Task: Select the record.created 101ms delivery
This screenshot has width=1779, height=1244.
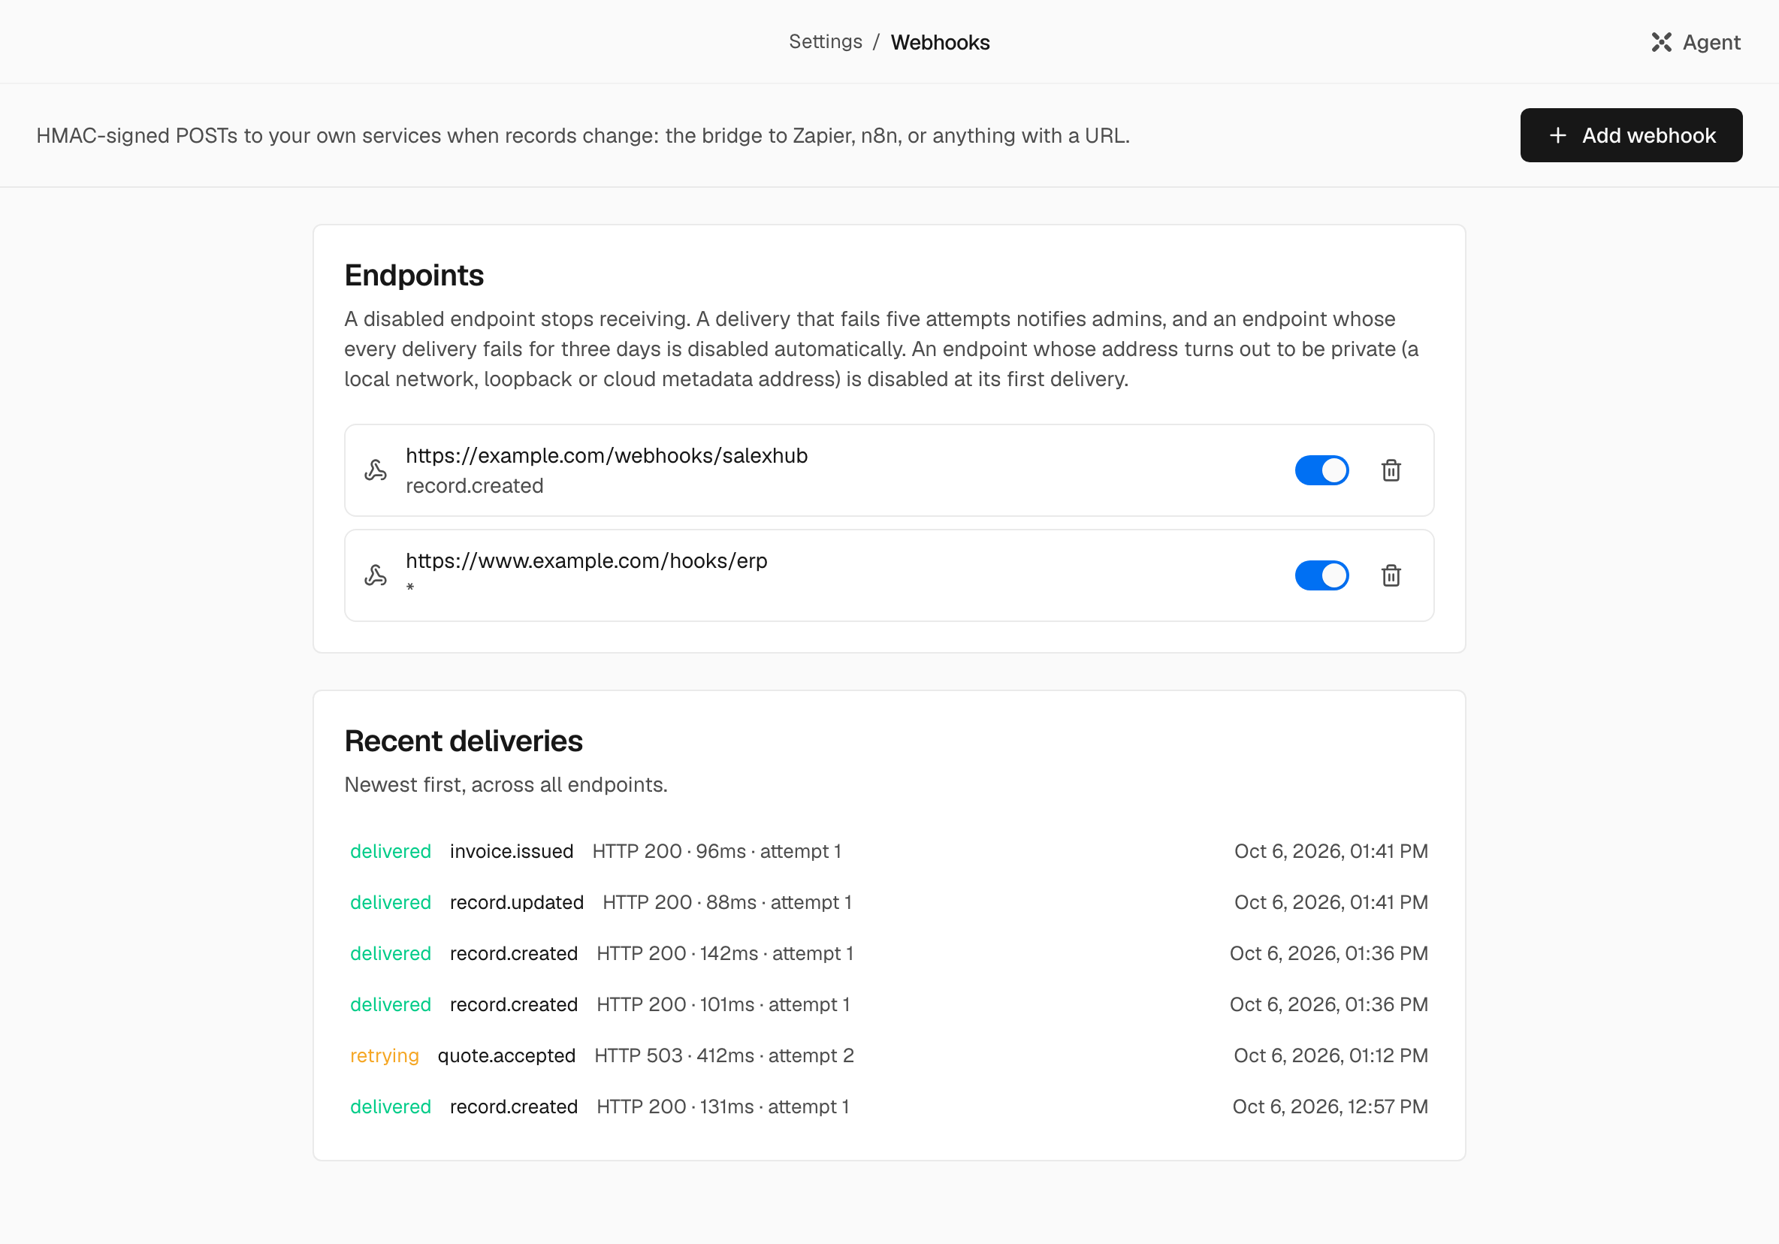Action: click(889, 1004)
